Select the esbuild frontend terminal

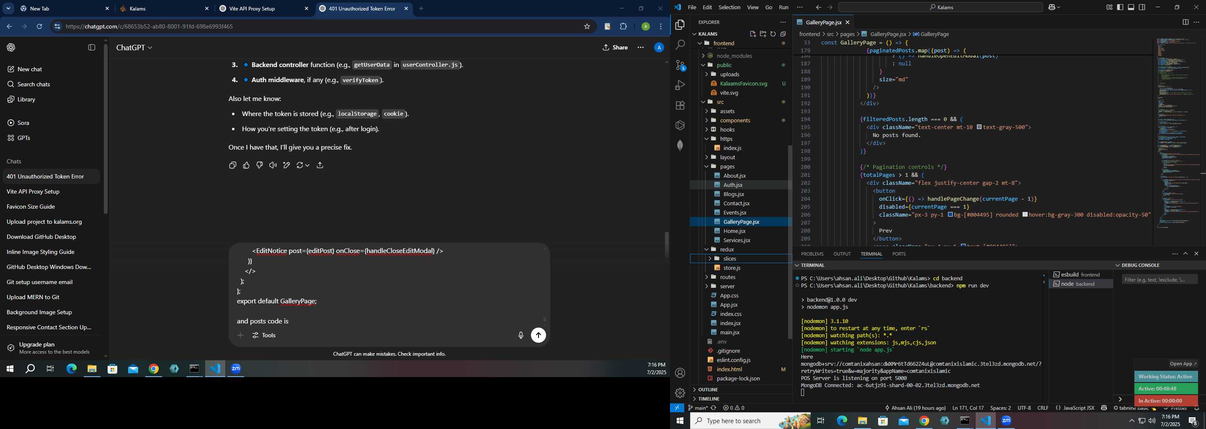point(1080,274)
